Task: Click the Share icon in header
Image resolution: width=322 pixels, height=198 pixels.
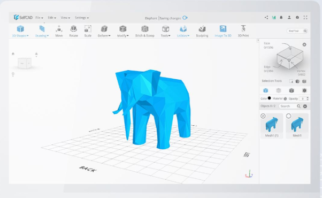Action: pos(266,18)
